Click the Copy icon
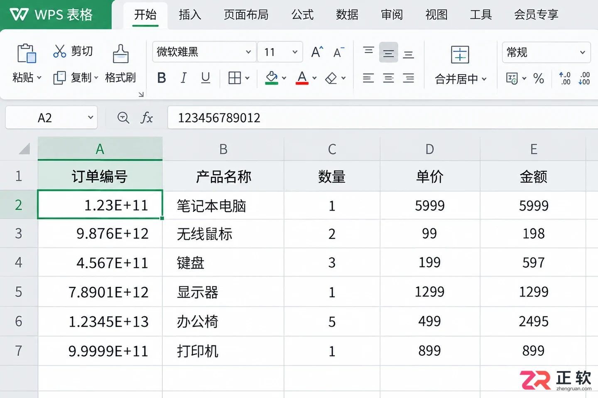 point(59,78)
